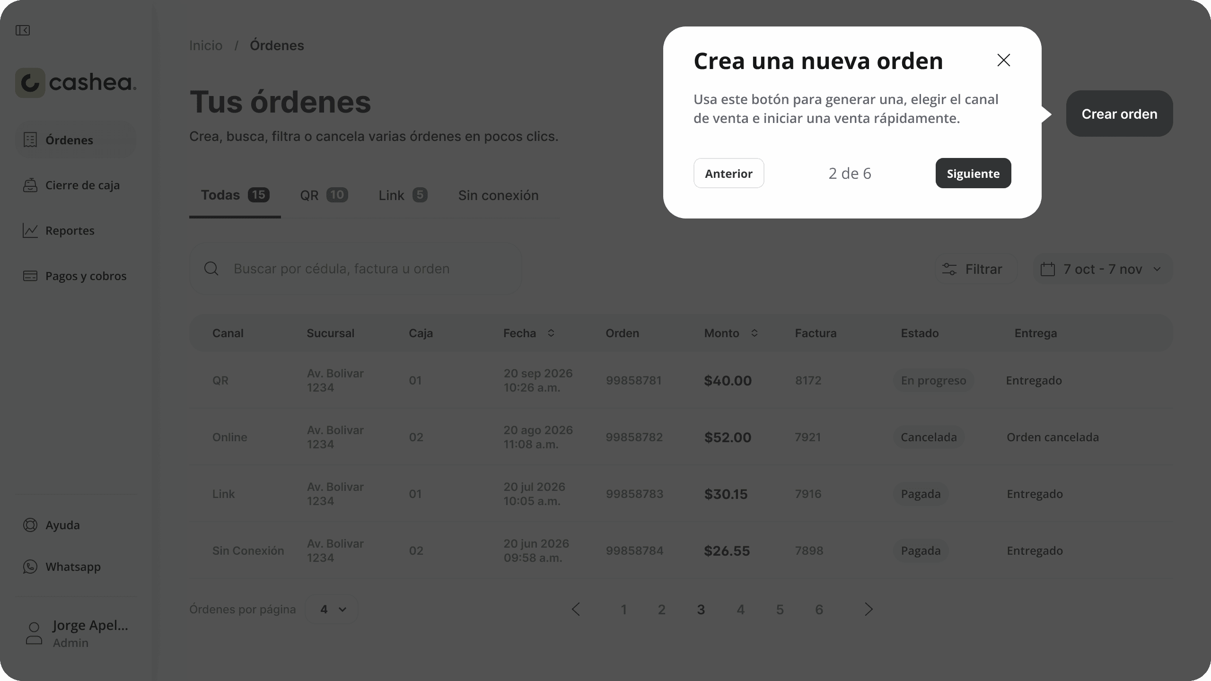Close the Crea una nueva orden tooltip
The height and width of the screenshot is (681, 1211).
pos(1003,60)
